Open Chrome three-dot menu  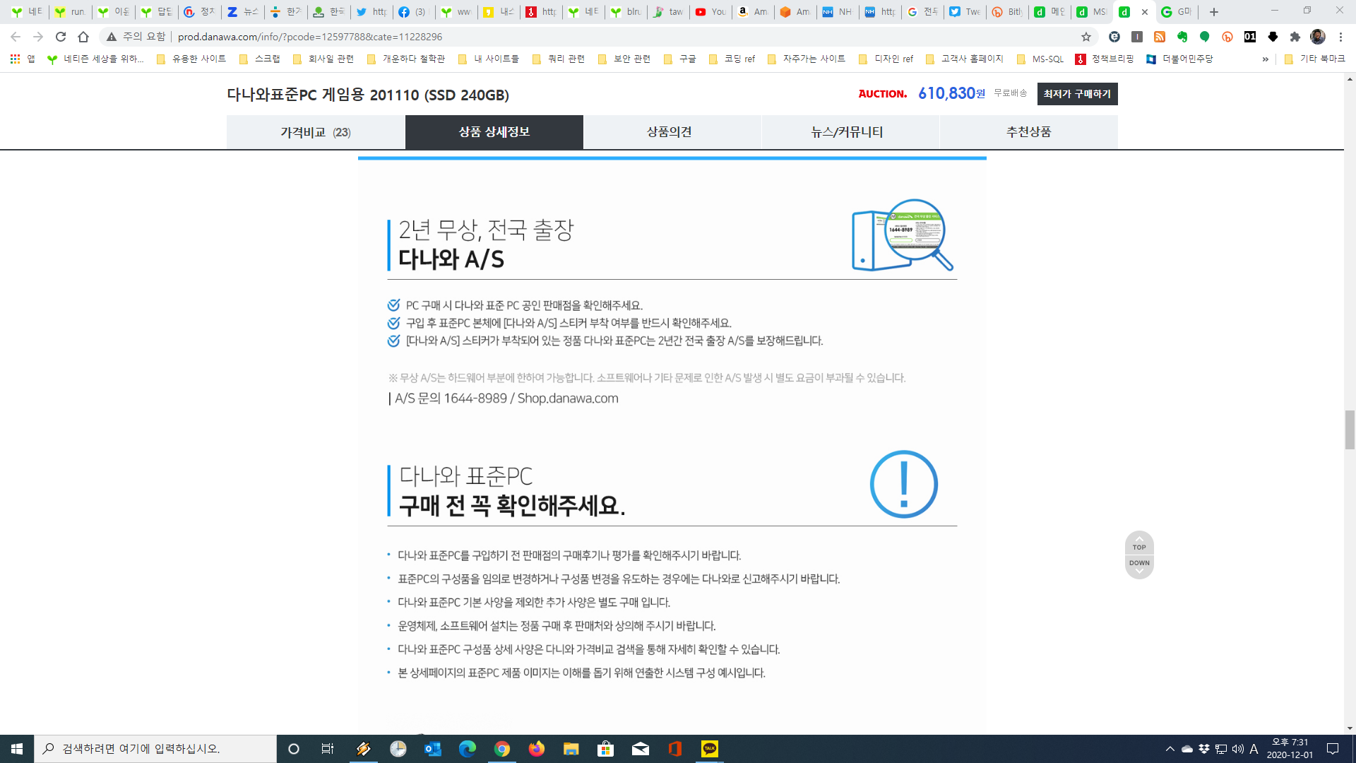pyautogui.click(x=1340, y=37)
